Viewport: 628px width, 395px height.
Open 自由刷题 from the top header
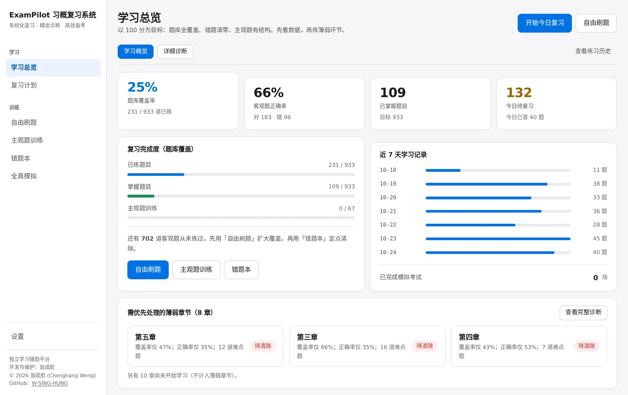[596, 23]
